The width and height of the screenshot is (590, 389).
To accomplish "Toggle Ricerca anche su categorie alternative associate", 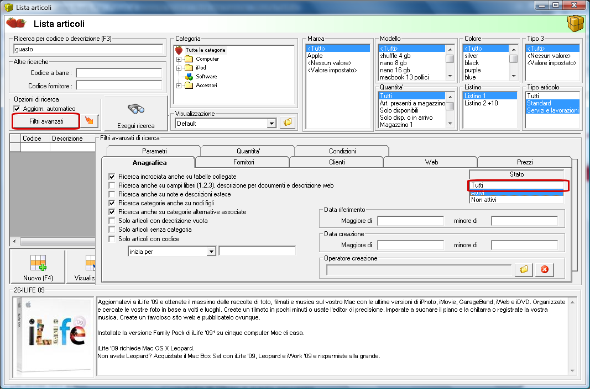I will point(112,212).
